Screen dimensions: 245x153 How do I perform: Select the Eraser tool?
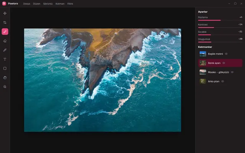[5, 41]
